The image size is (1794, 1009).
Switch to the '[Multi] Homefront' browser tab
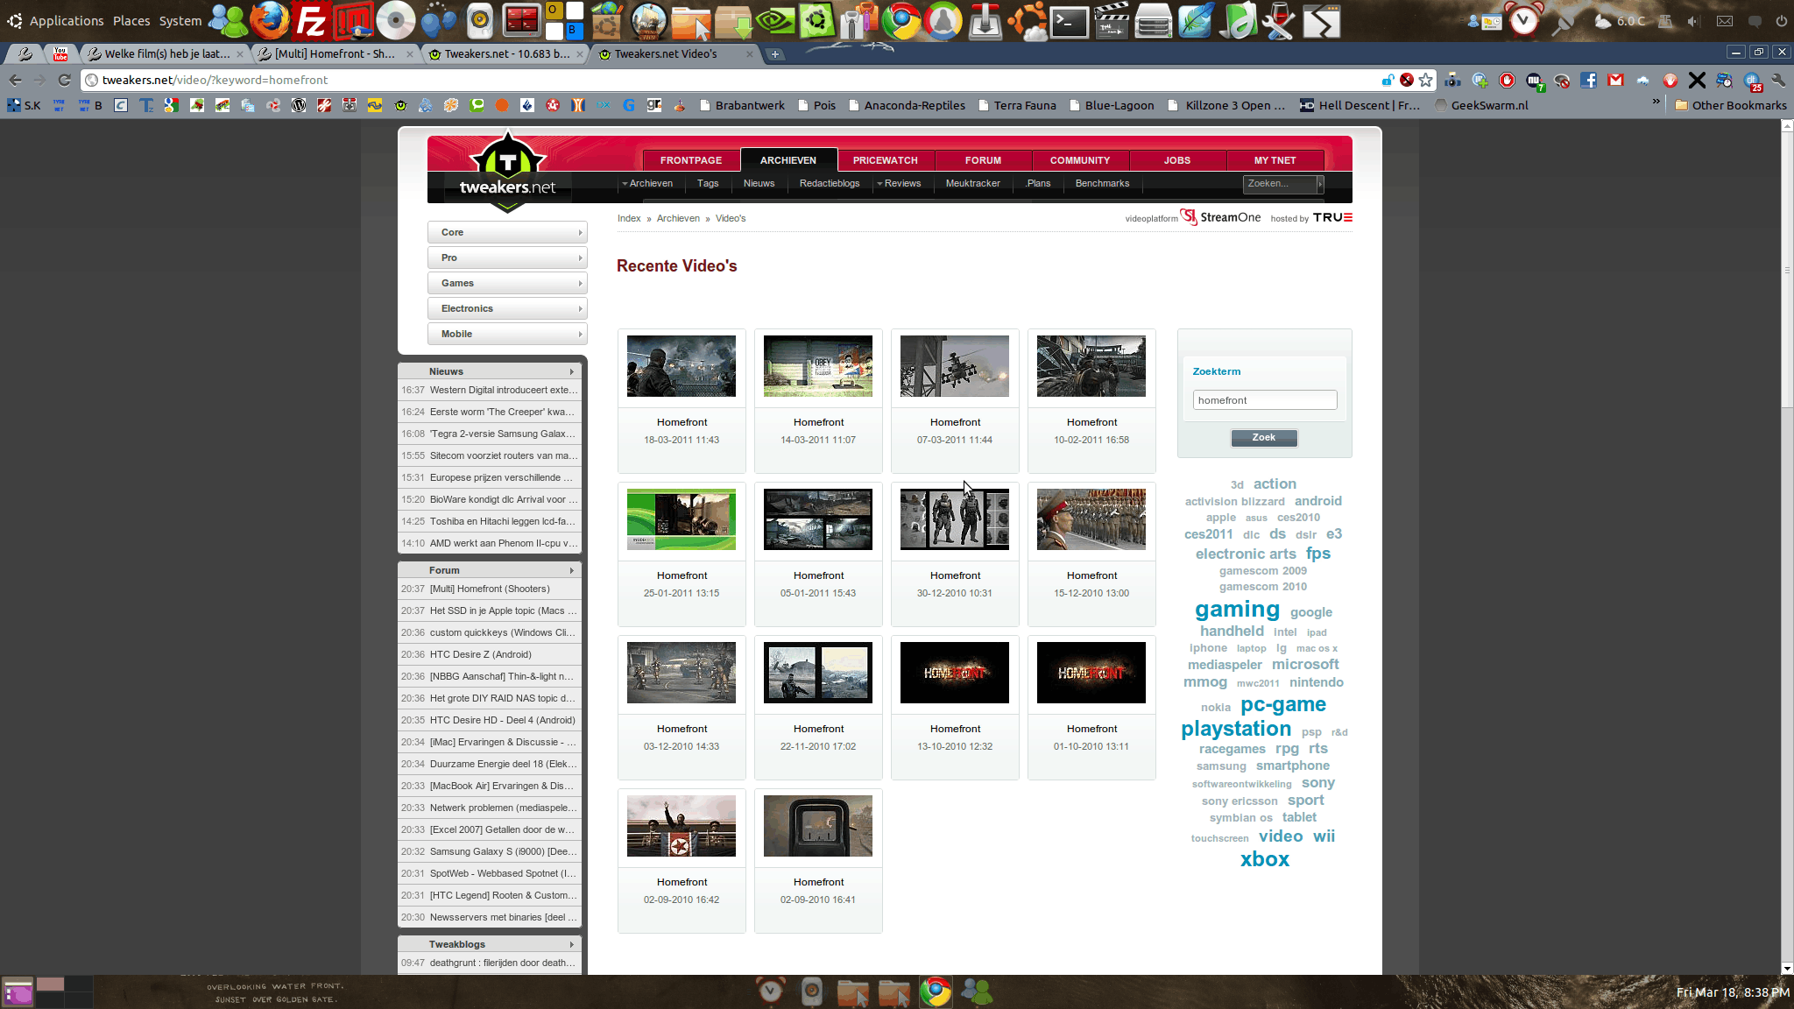[334, 53]
